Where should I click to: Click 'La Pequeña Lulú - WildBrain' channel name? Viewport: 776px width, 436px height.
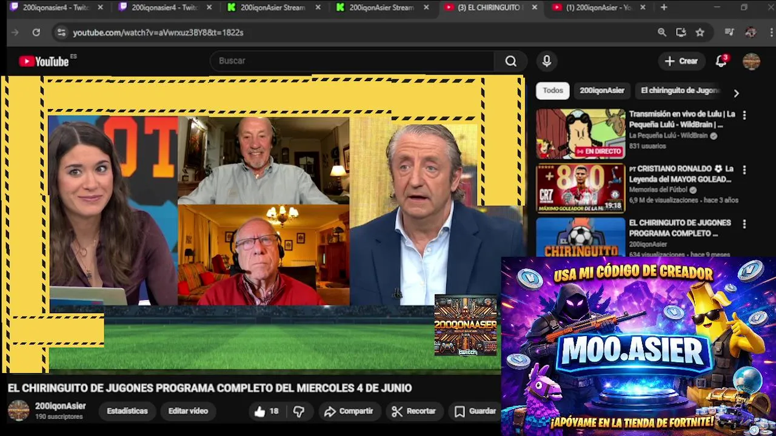pos(668,136)
